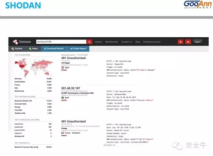
Task: Click Montpellier city in third result
Action: [76, 133]
